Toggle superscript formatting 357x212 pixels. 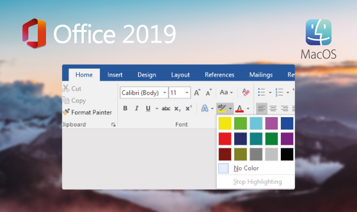click(x=189, y=108)
